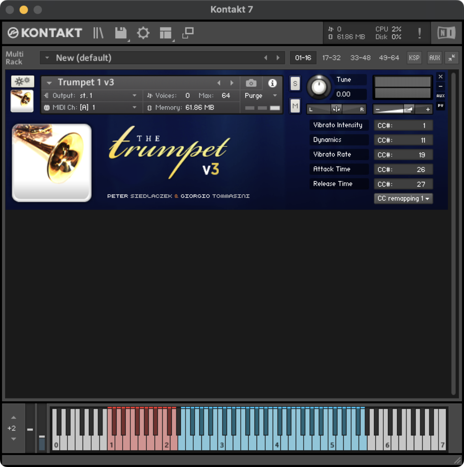Play the C3 key on keyboard
464x467 pixels.
click(x=222, y=444)
